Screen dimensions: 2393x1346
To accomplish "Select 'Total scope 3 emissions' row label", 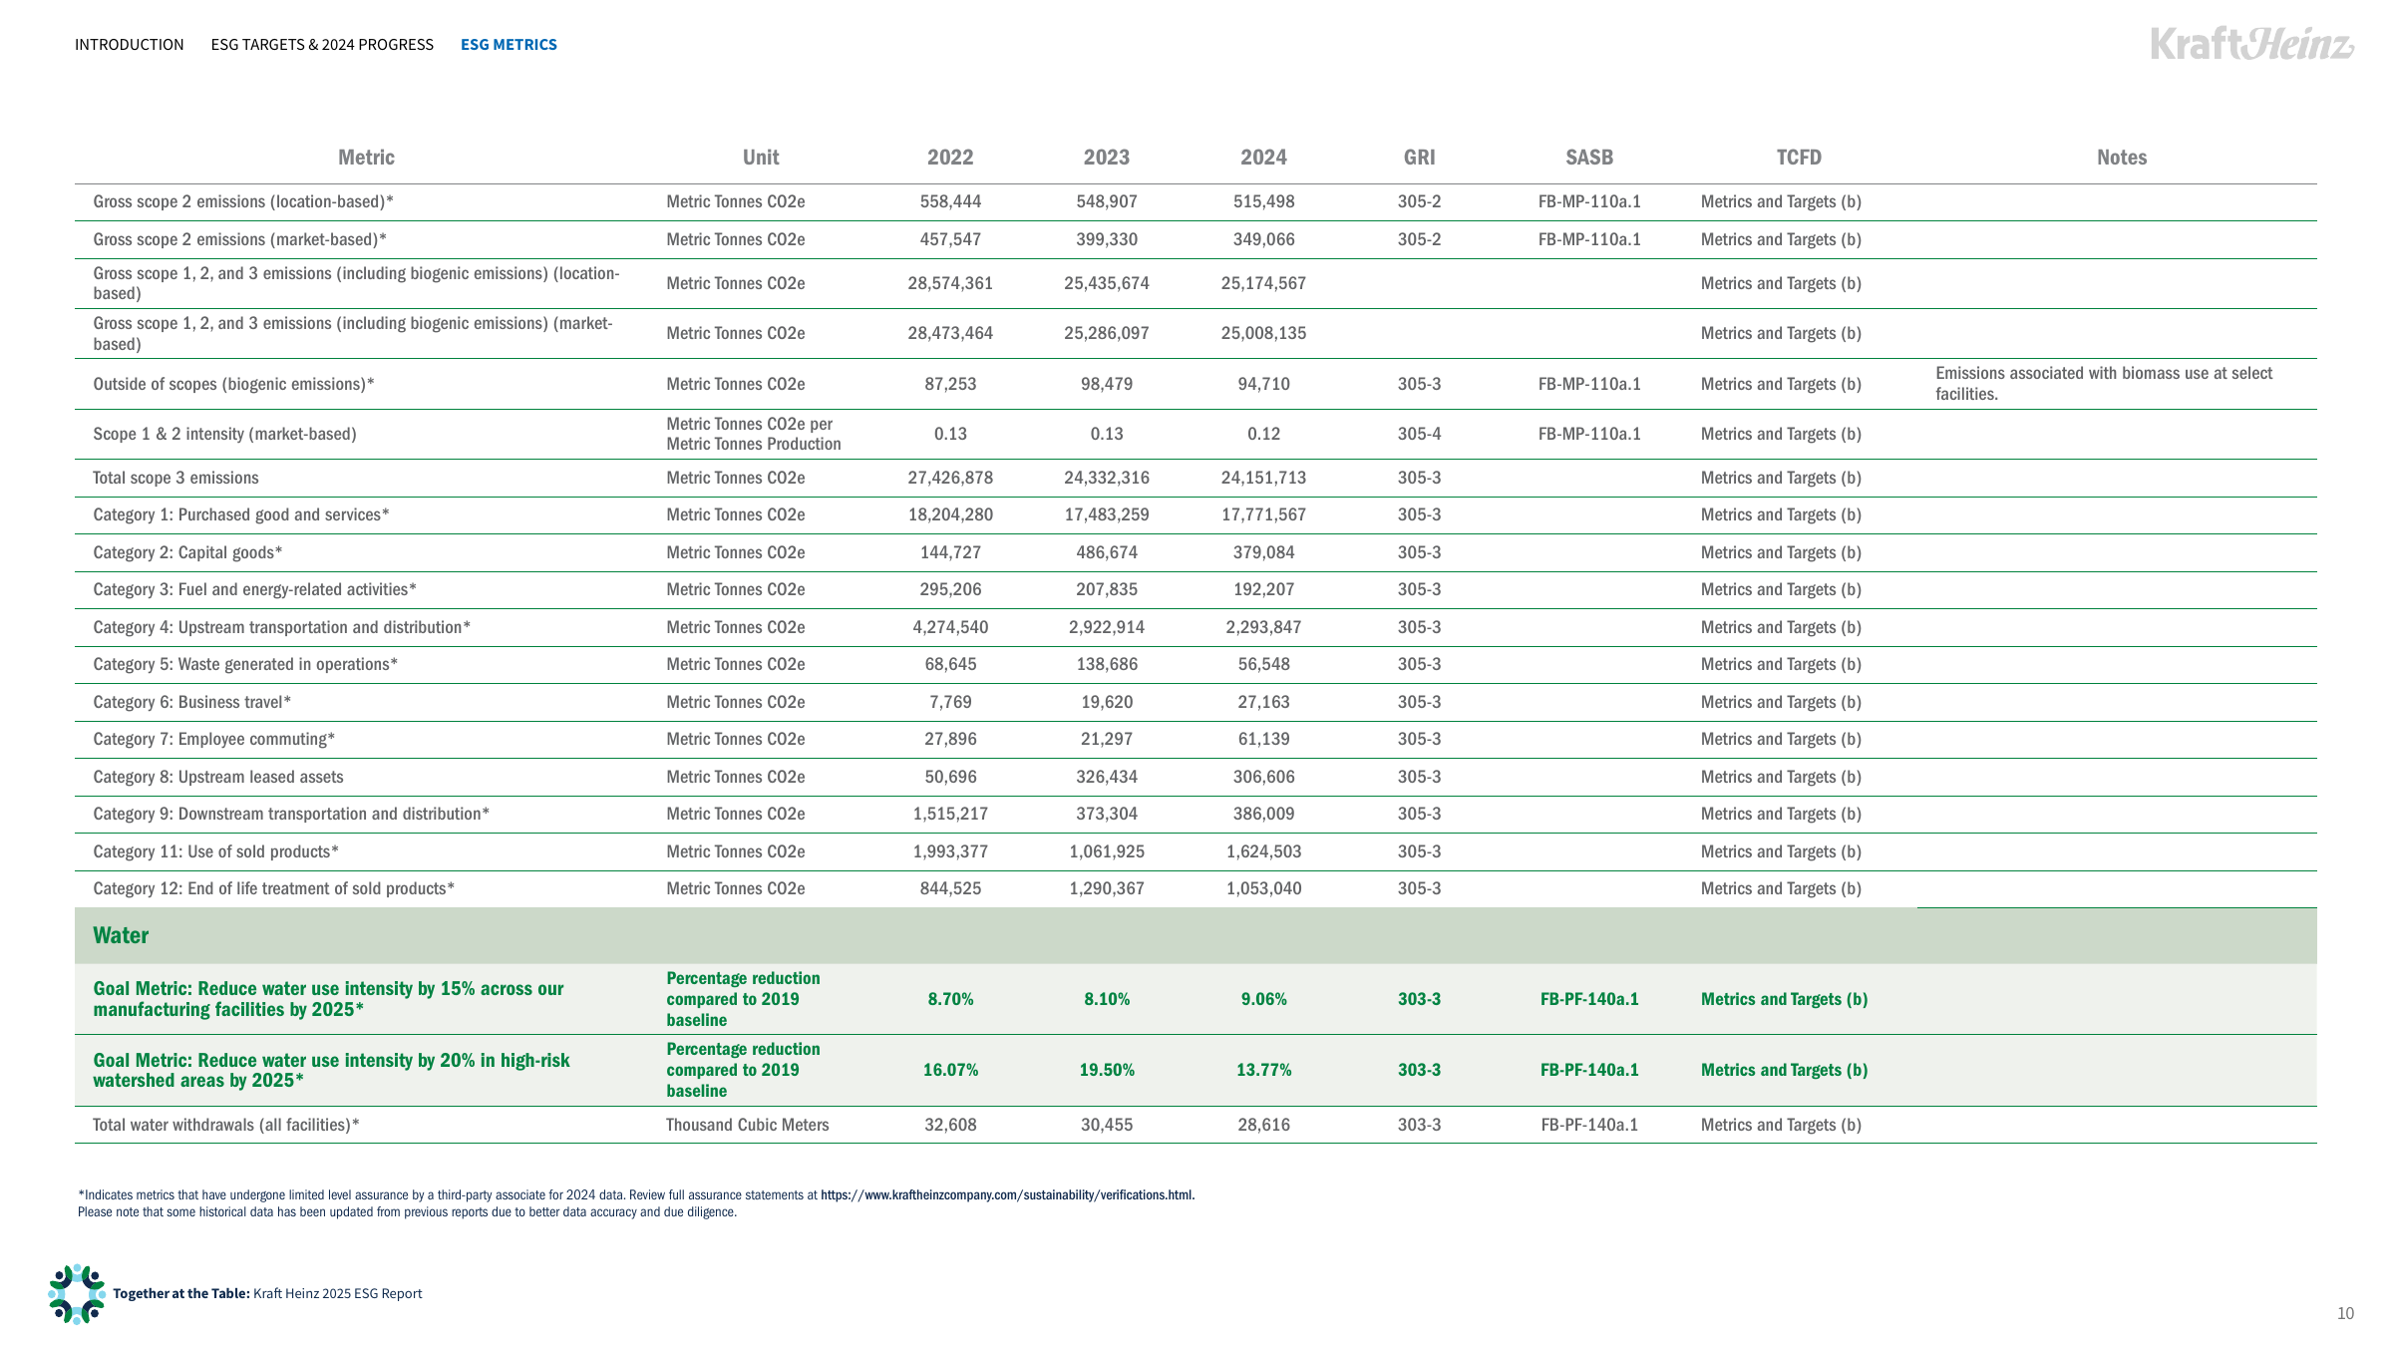I will point(175,478).
